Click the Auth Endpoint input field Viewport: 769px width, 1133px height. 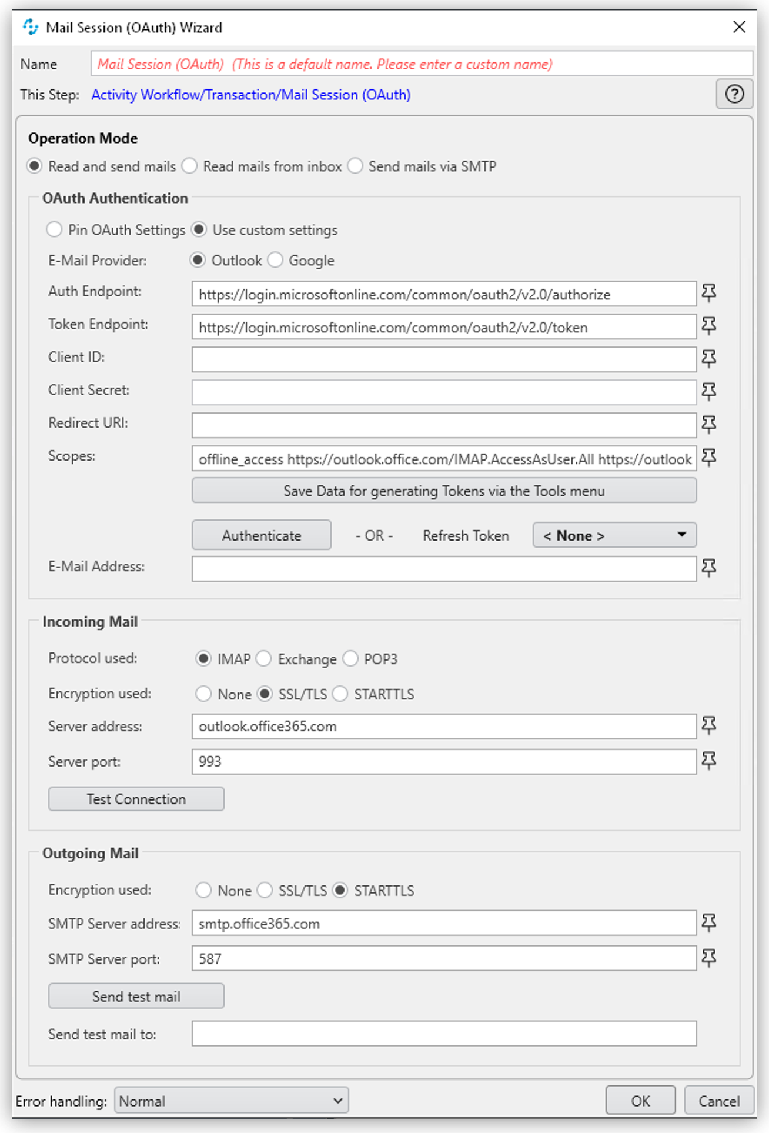[x=444, y=294]
